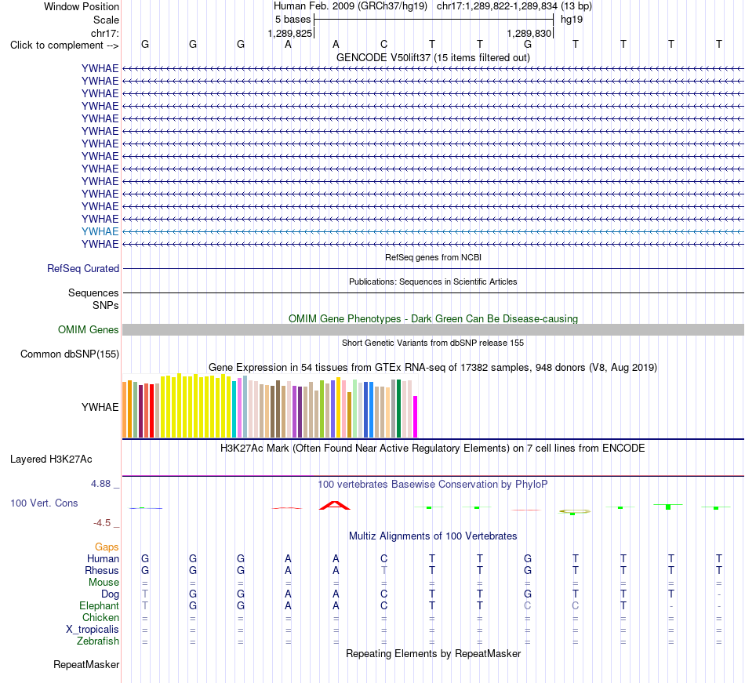The image size is (745, 683).
Task: Select the Human alignment row label
Action: (x=103, y=559)
